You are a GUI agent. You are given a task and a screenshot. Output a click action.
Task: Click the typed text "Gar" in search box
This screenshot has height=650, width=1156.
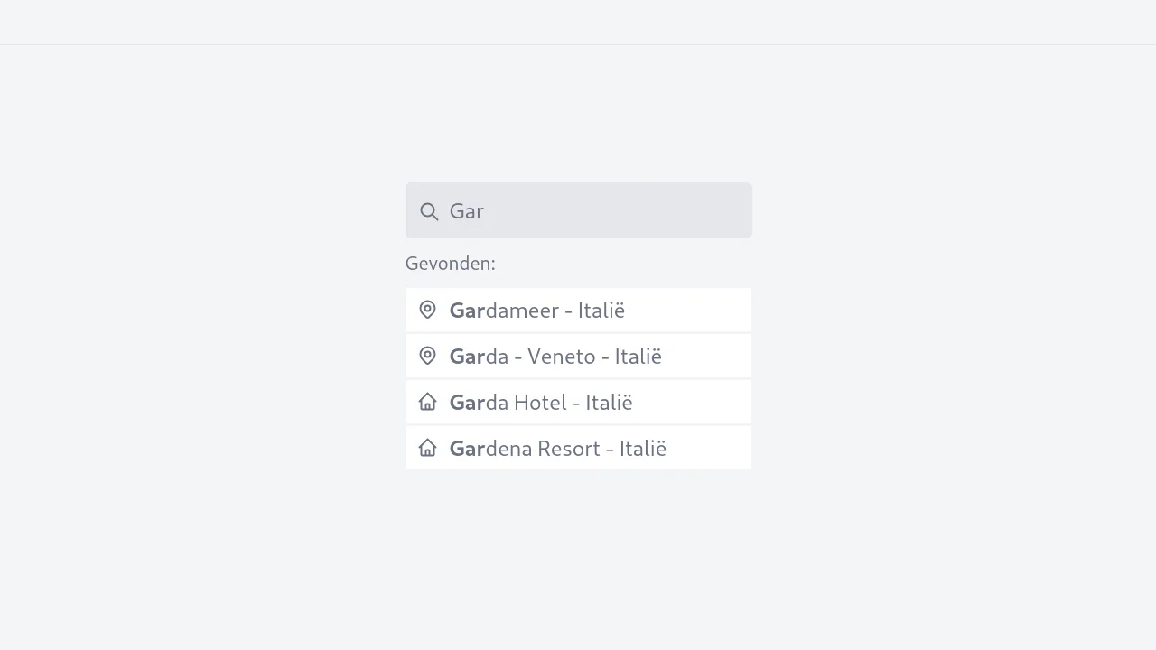pyautogui.click(x=467, y=211)
